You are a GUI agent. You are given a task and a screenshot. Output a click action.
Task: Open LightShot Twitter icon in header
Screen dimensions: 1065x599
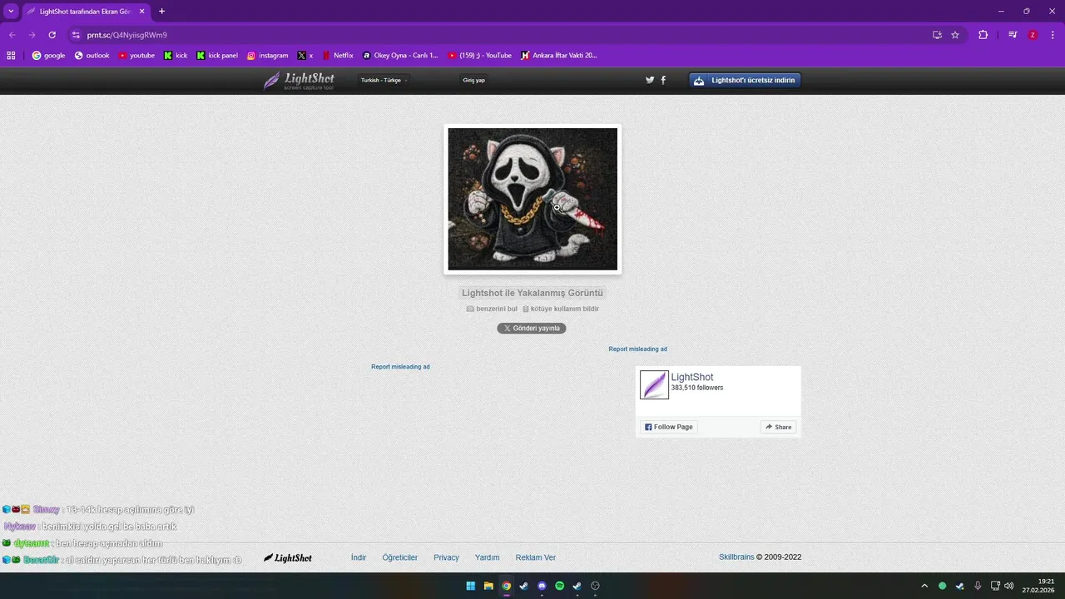[x=650, y=81]
